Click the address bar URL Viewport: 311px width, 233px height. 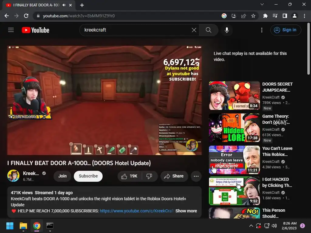click(x=79, y=16)
